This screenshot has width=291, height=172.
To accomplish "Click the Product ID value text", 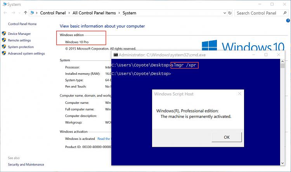I will coord(97,147).
